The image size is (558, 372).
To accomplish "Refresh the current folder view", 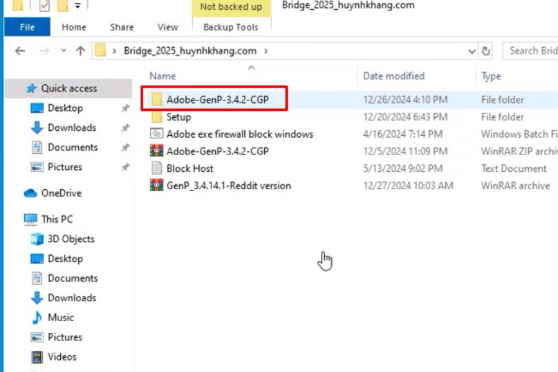I will pyautogui.click(x=487, y=51).
